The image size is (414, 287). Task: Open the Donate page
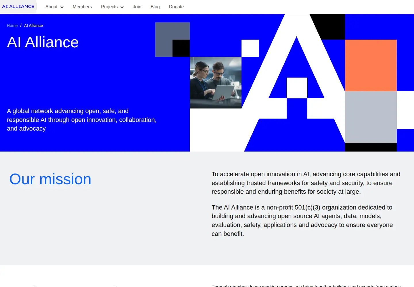pyautogui.click(x=176, y=7)
